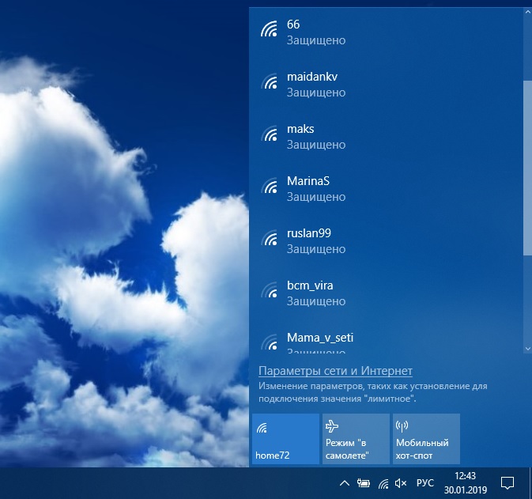The width and height of the screenshot is (532, 499).
Task: Click "Защищено" status under maks
Action: [316, 145]
